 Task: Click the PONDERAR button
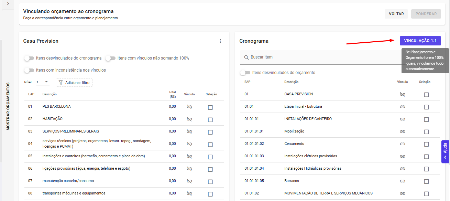tap(426, 14)
